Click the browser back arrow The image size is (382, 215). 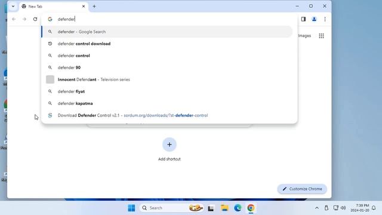point(14,19)
